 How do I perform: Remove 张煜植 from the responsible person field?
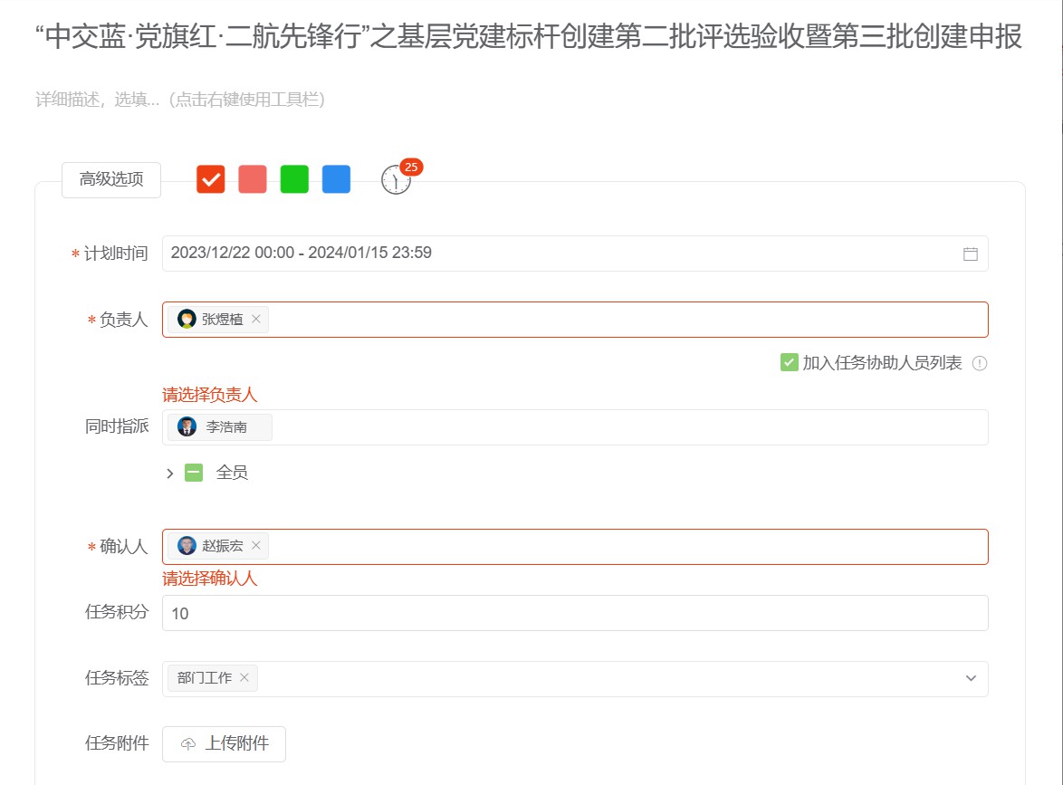pos(256,319)
